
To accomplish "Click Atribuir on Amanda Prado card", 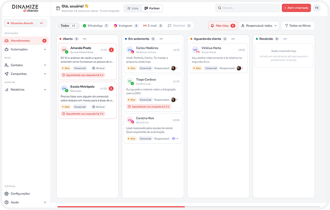I will click(98, 68).
